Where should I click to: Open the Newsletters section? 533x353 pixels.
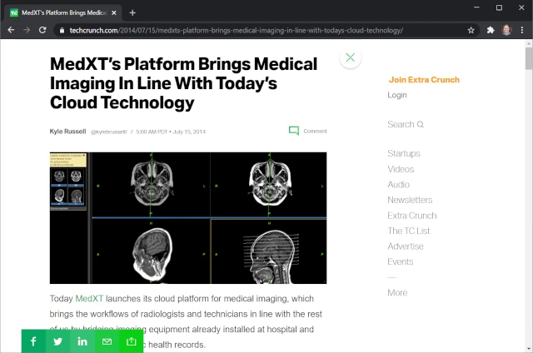pos(410,200)
